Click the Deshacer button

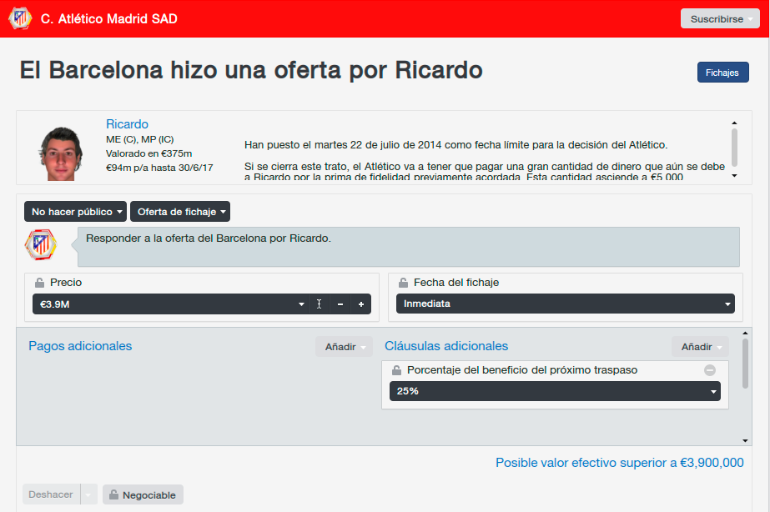[x=51, y=494]
